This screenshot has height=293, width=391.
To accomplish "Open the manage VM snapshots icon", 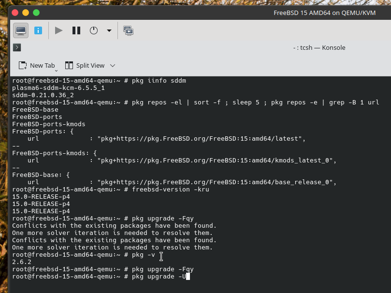I will (x=128, y=30).
